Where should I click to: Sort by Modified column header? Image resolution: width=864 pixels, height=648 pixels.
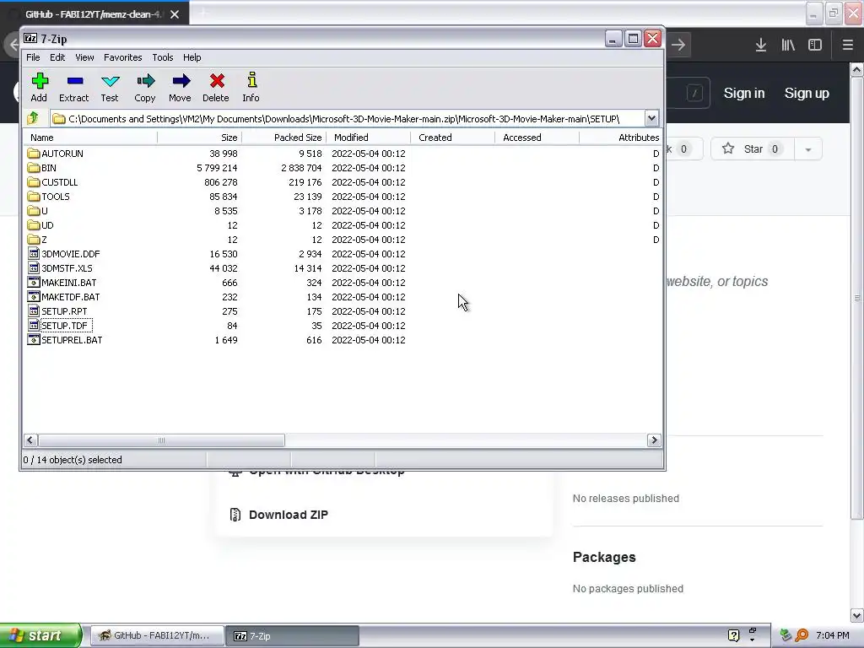click(368, 138)
